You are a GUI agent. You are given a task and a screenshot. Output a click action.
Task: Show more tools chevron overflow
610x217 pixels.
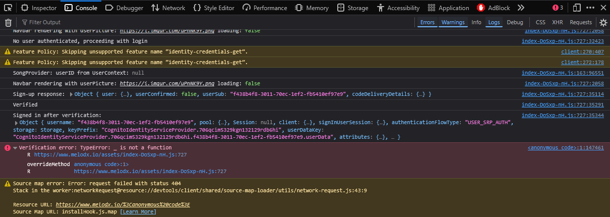coord(521,8)
